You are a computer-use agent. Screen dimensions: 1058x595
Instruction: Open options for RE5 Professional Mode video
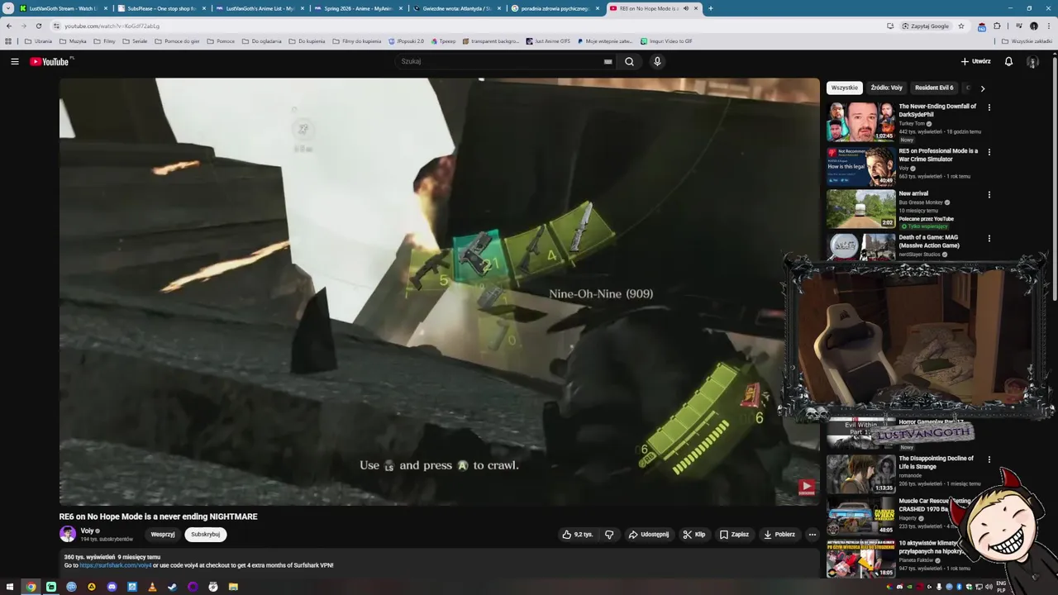tap(989, 151)
